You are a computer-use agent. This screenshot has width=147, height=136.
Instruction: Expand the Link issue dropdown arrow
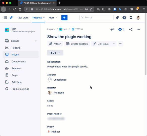114,44
